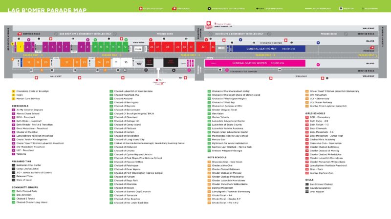Image resolution: width=391 pixels, height=219 pixels.
Task: Select the red block numbered 32
Action: click(203, 47)
